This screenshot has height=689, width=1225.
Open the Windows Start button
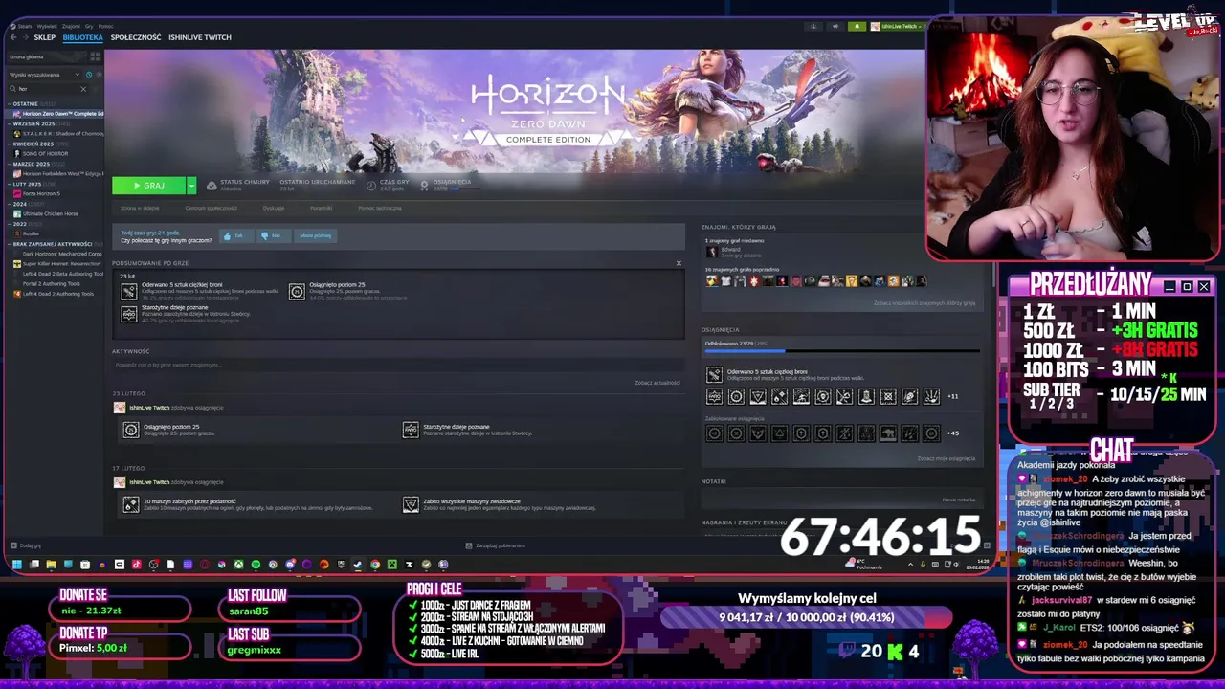pos(17,565)
